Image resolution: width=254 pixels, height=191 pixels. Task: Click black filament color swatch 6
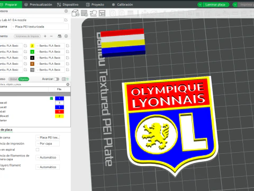pos(32,58)
